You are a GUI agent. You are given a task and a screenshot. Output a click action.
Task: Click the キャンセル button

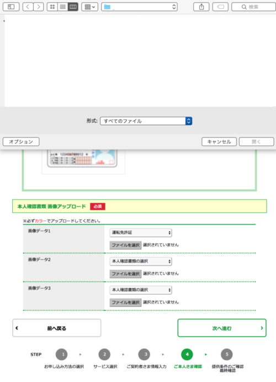click(219, 142)
